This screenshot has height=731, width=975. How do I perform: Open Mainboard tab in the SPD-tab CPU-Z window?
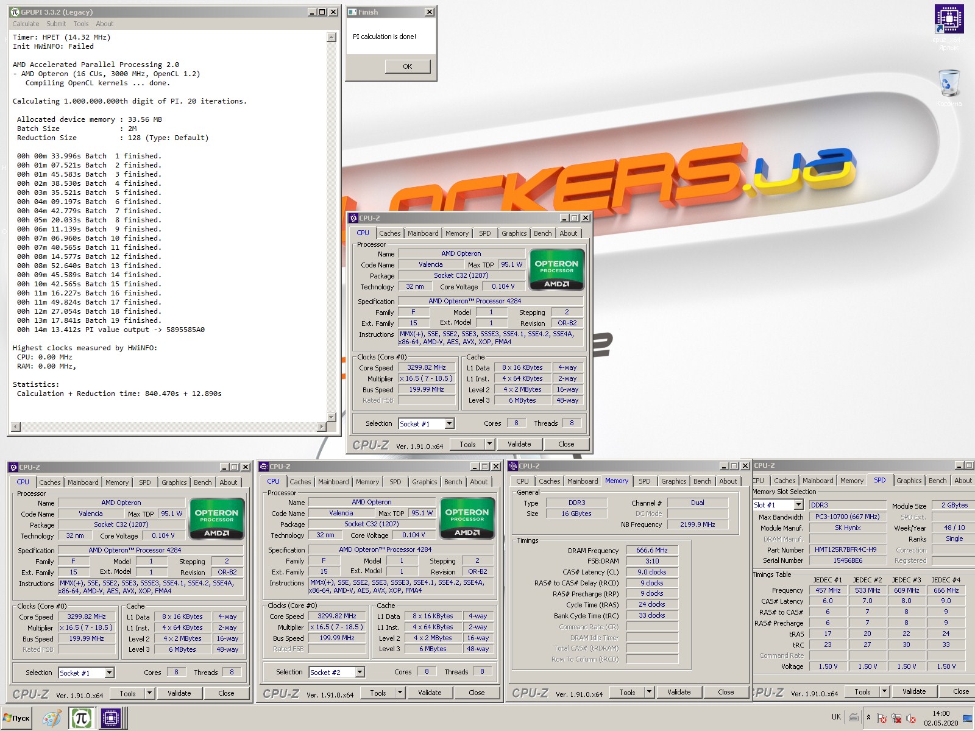[x=818, y=481]
